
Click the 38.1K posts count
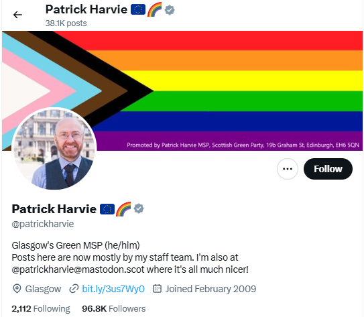click(66, 23)
